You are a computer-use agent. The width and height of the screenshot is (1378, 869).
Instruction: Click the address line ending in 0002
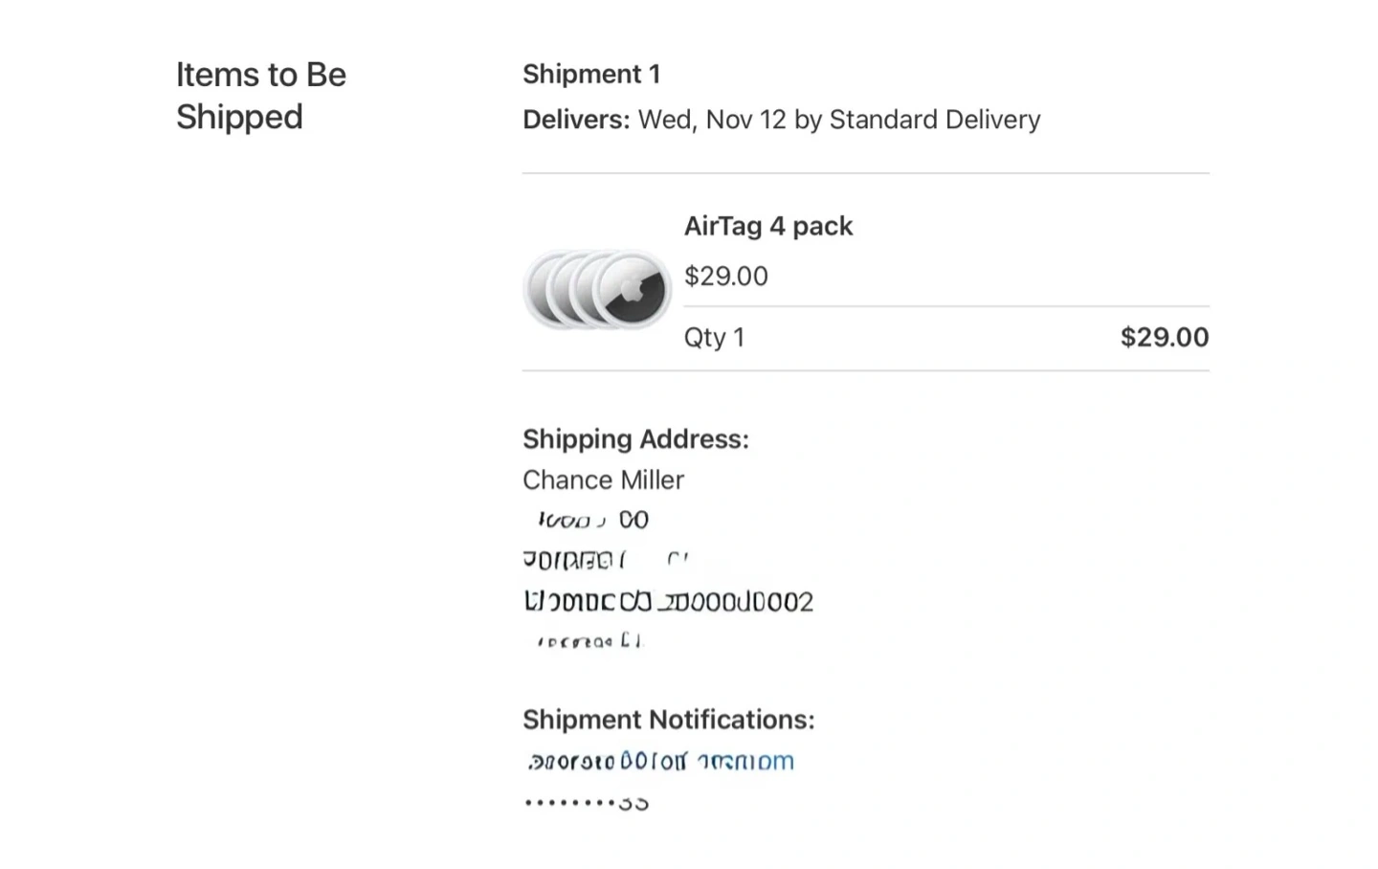pos(668,602)
